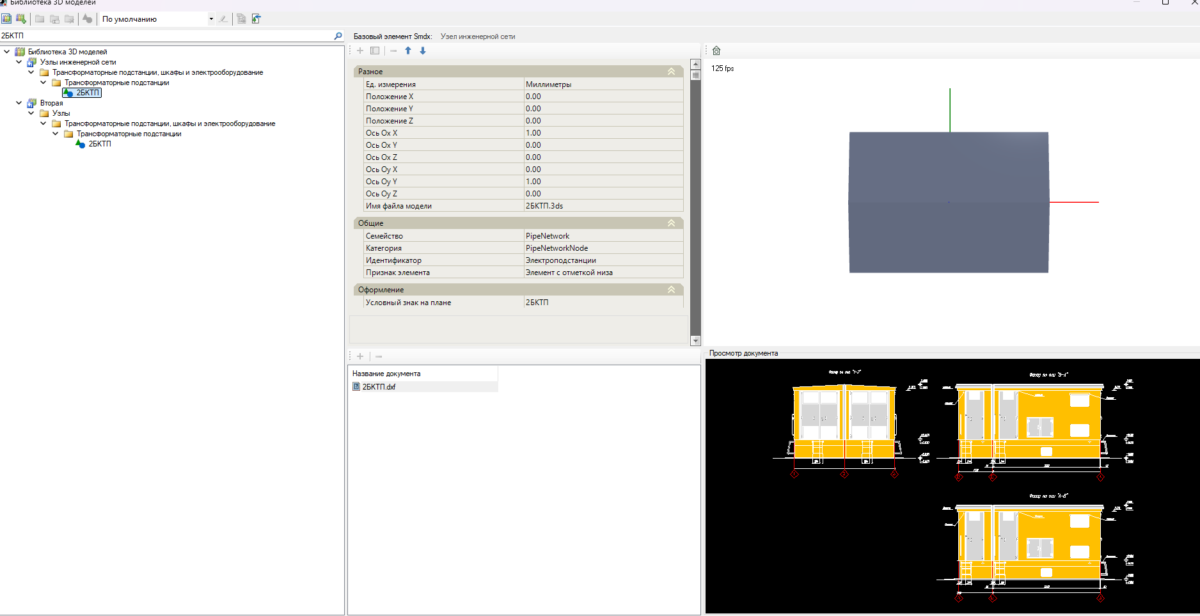Image resolution: width=1200 pixels, height=616 pixels.
Task: Click the 'Положение X' value field
Action: (603, 97)
